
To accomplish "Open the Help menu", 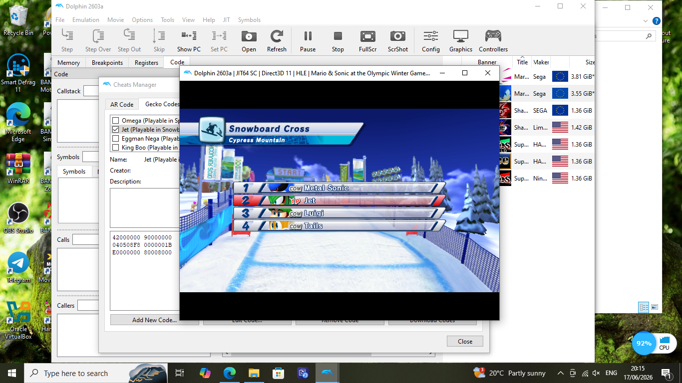I will pyautogui.click(x=209, y=20).
